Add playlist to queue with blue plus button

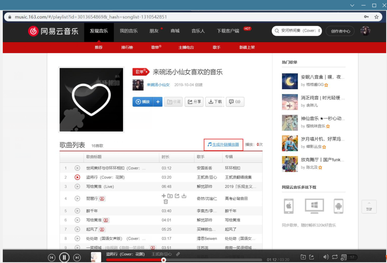coord(158,102)
